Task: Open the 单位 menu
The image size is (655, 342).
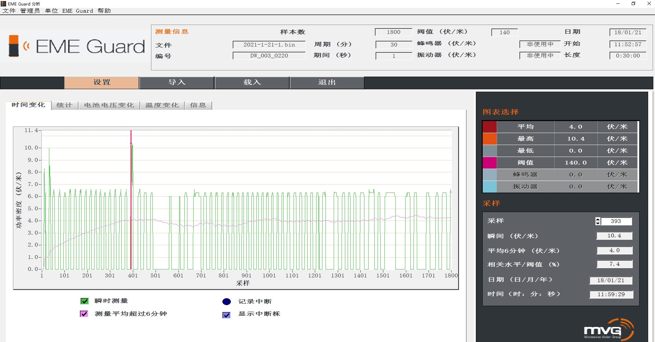Action: [51, 11]
